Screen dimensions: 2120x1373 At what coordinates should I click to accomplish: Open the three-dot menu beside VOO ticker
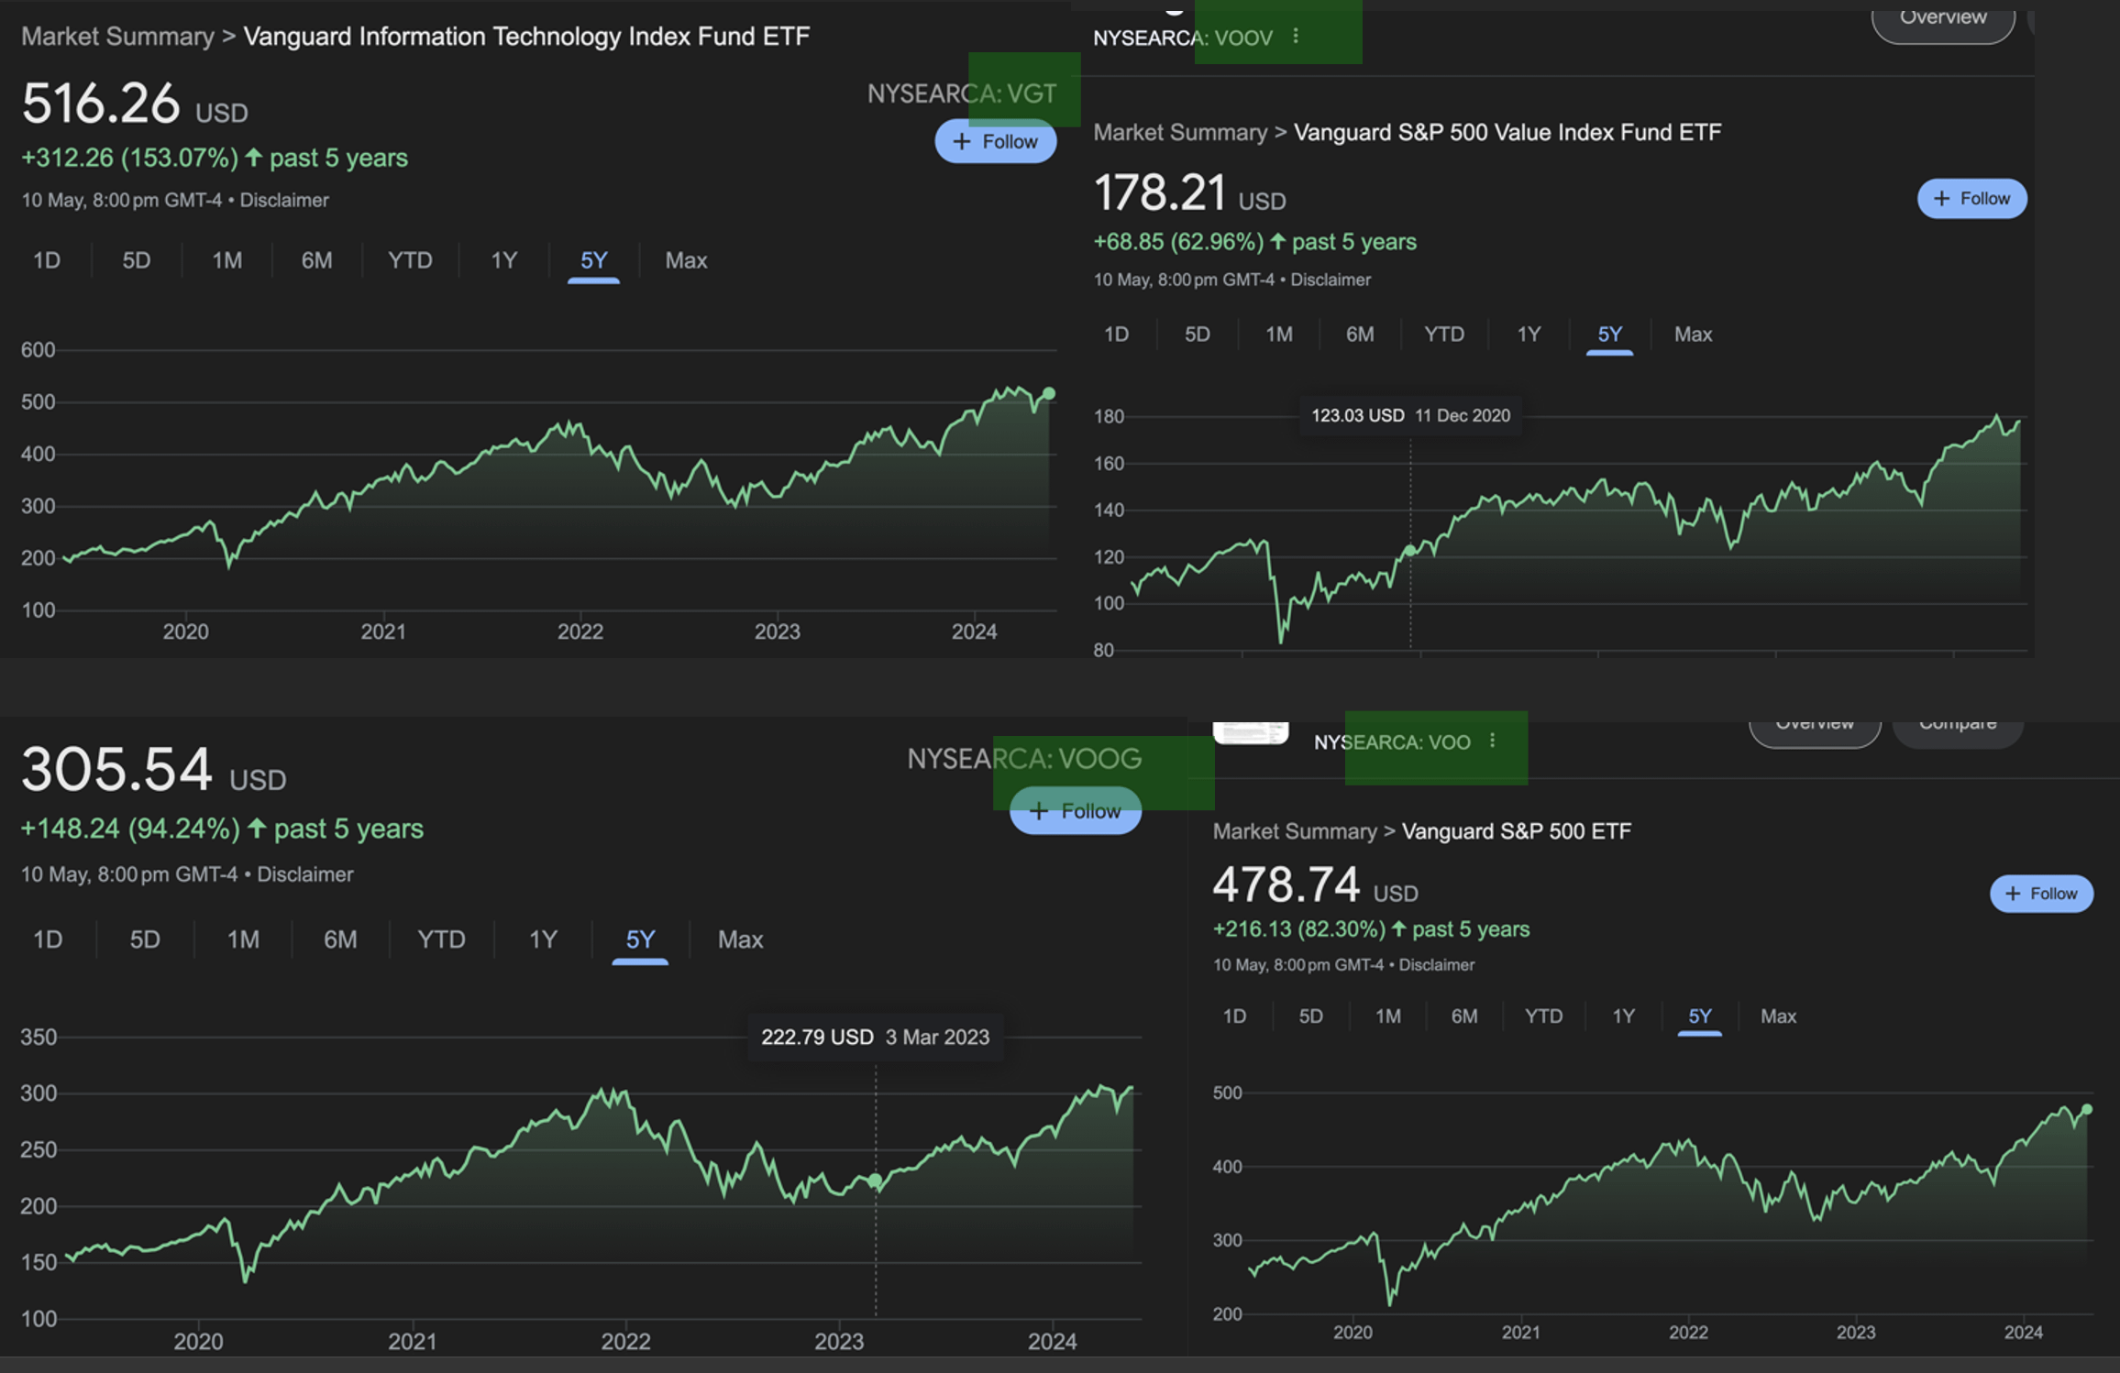[x=1492, y=739]
